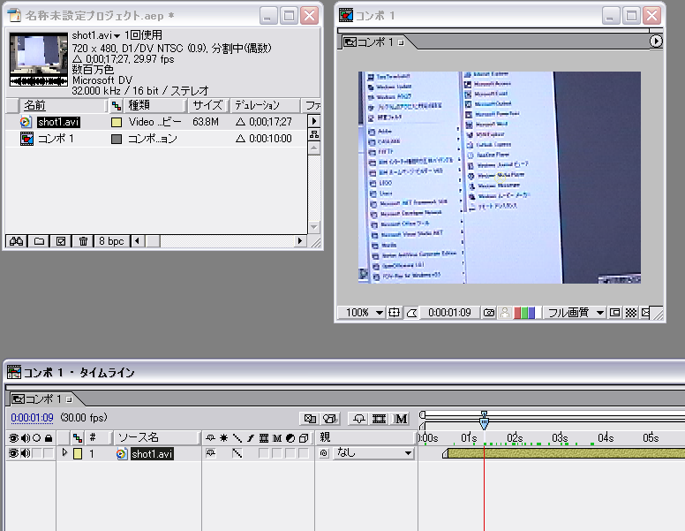This screenshot has height=531, width=685.
Task: Click the binoculars find icon in the project window
Action: (16, 241)
